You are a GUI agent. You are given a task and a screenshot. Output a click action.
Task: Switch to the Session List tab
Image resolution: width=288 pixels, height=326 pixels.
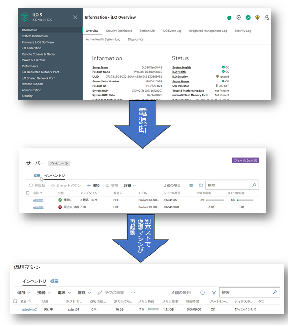[x=147, y=31]
